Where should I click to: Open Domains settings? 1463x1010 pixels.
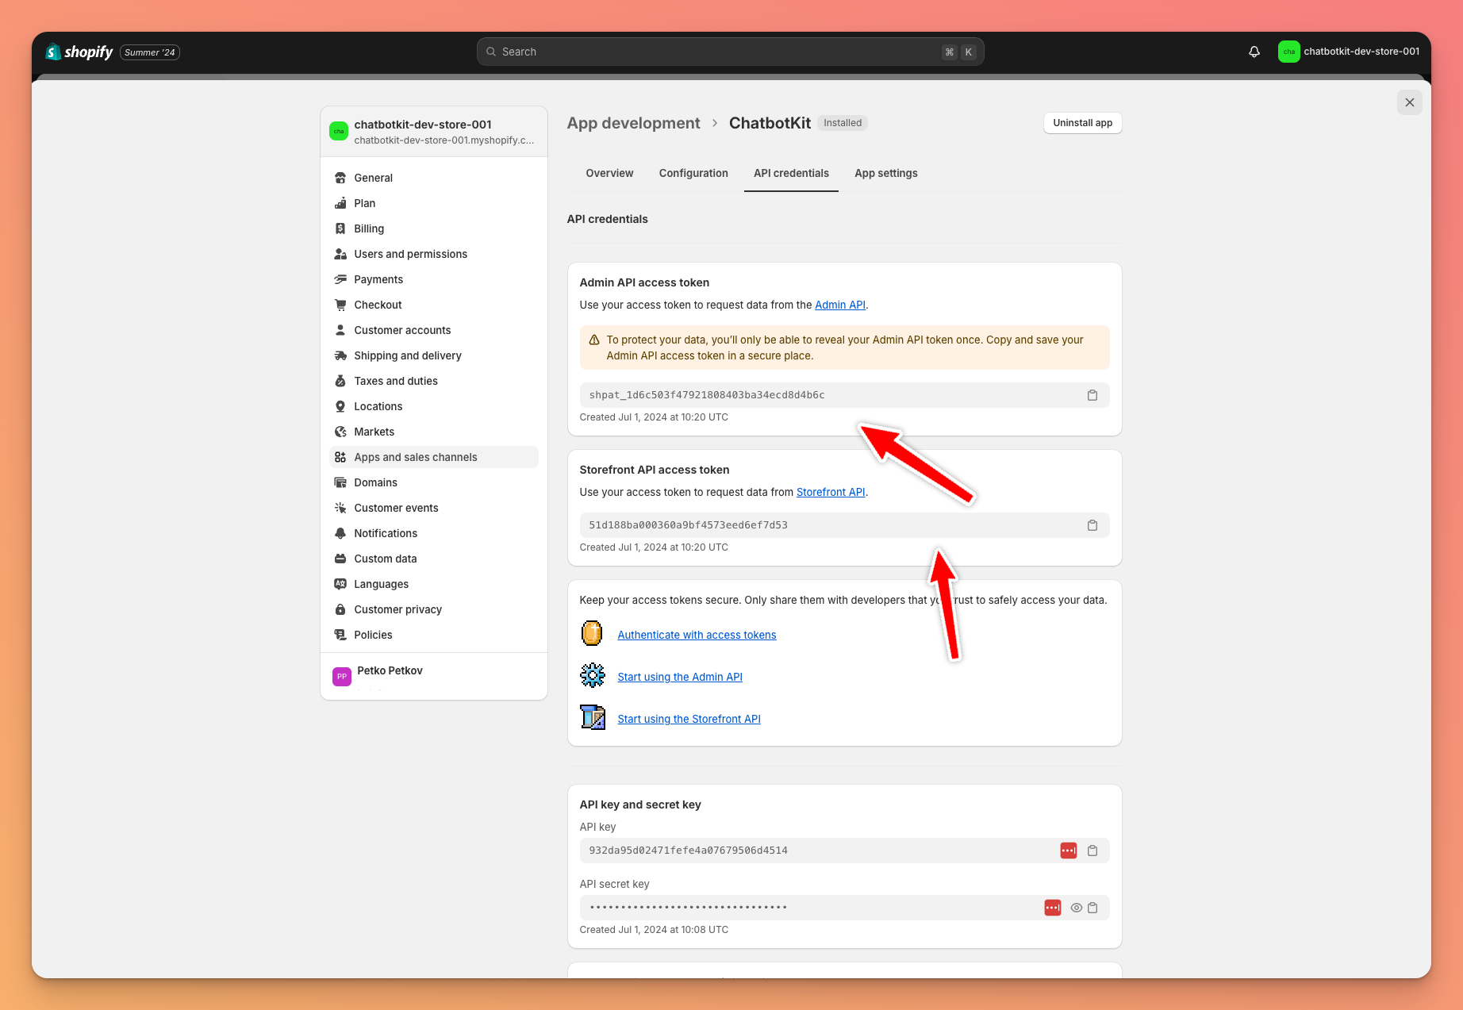click(433, 482)
